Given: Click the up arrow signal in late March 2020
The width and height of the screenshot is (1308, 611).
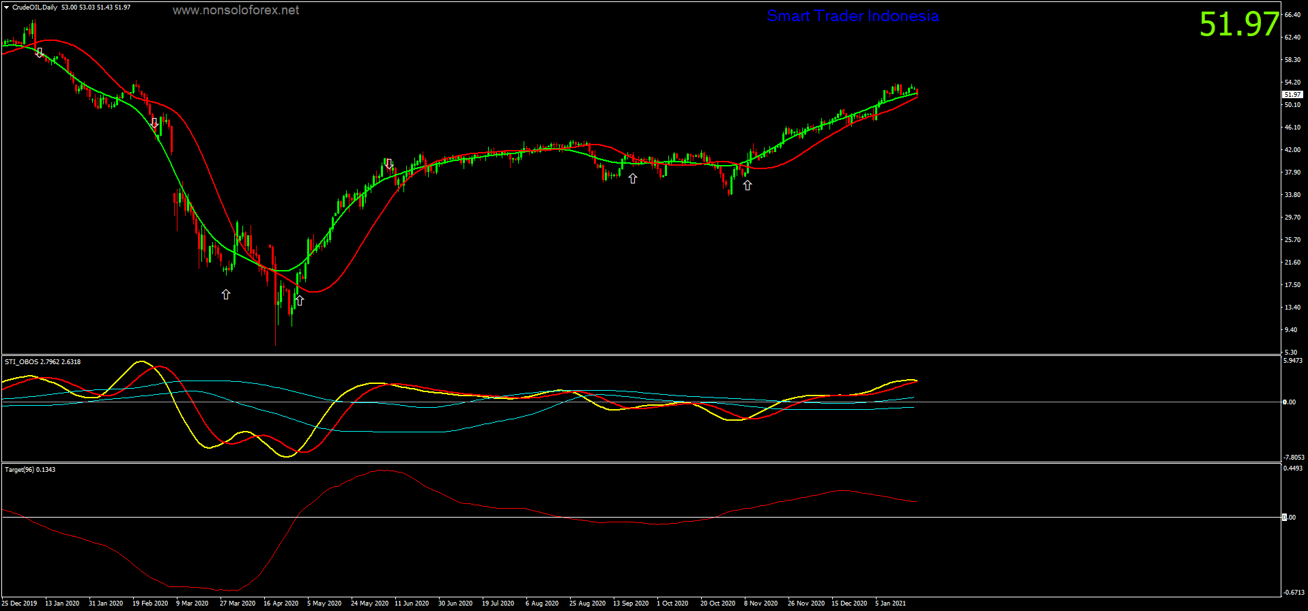Looking at the screenshot, I should 226,294.
